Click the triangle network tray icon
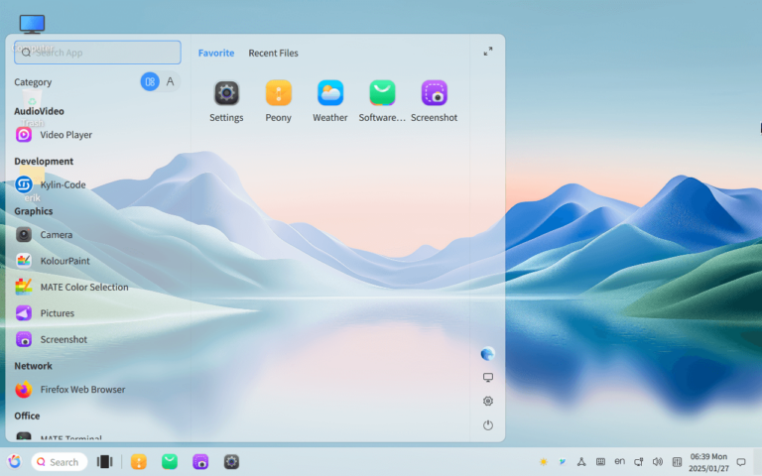Image resolution: width=762 pixels, height=476 pixels. tap(581, 462)
